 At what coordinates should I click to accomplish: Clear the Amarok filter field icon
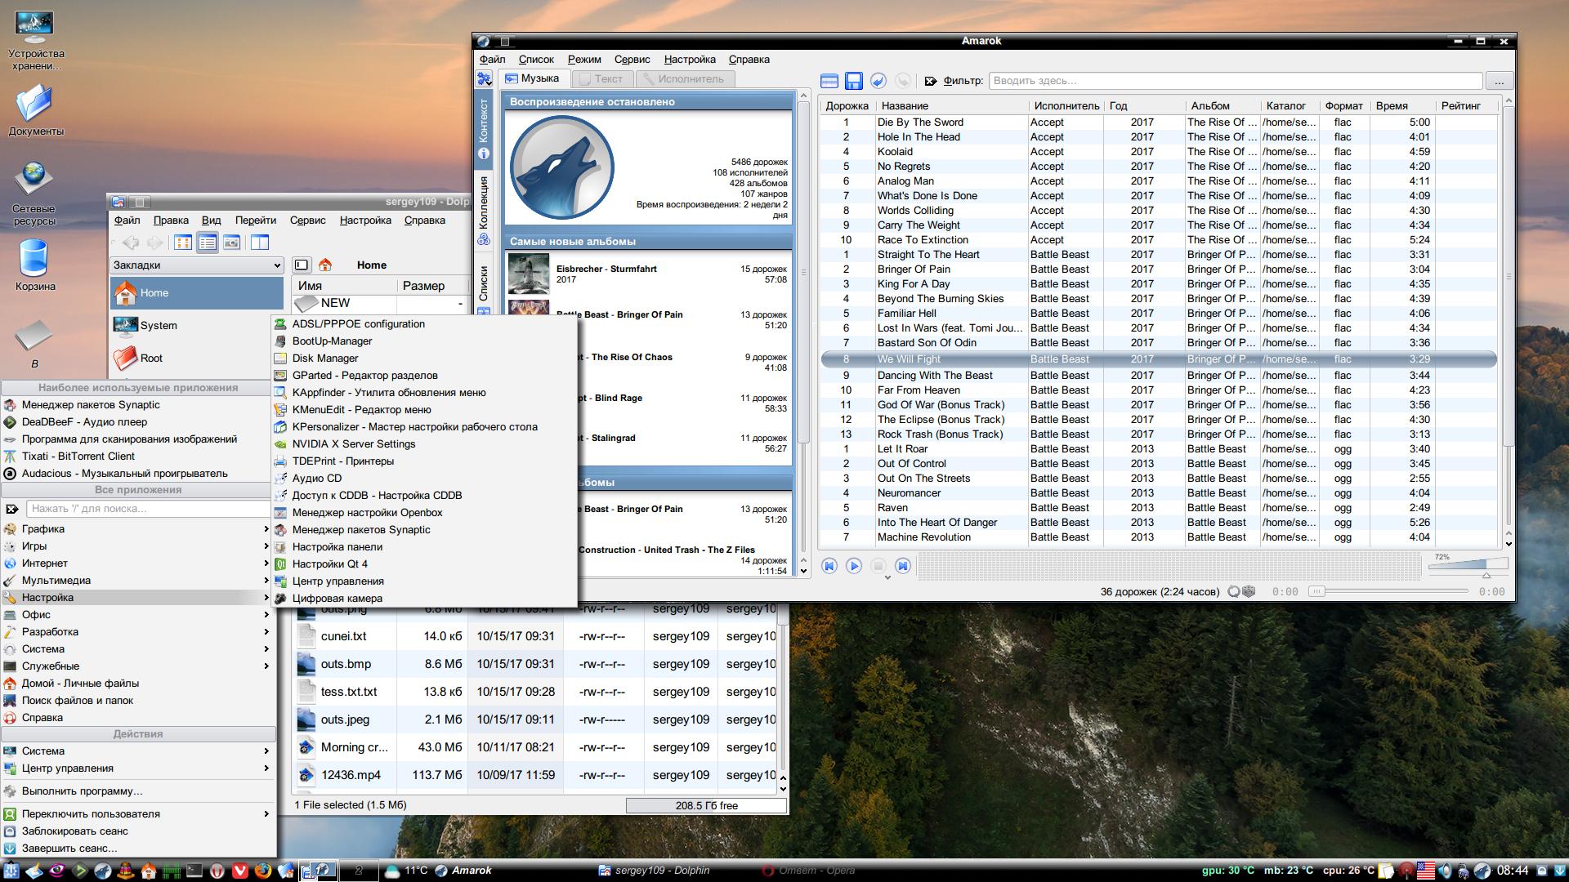pos(931,81)
